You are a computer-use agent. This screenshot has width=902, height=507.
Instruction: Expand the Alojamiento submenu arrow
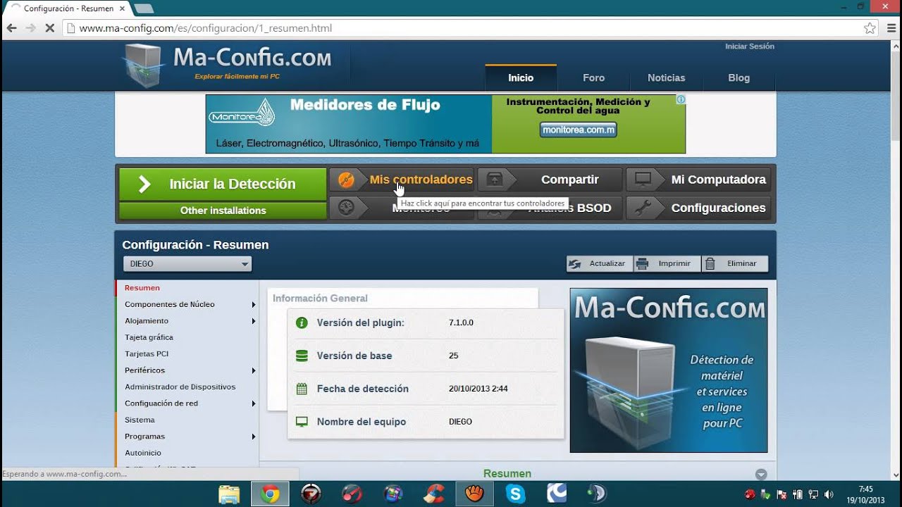coord(254,321)
